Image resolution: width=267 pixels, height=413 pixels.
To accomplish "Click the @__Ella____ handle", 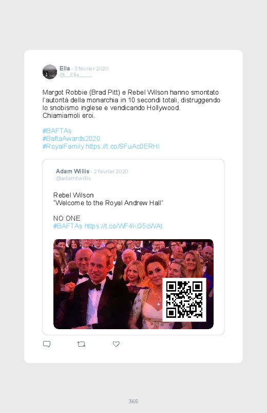I will click(x=75, y=75).
